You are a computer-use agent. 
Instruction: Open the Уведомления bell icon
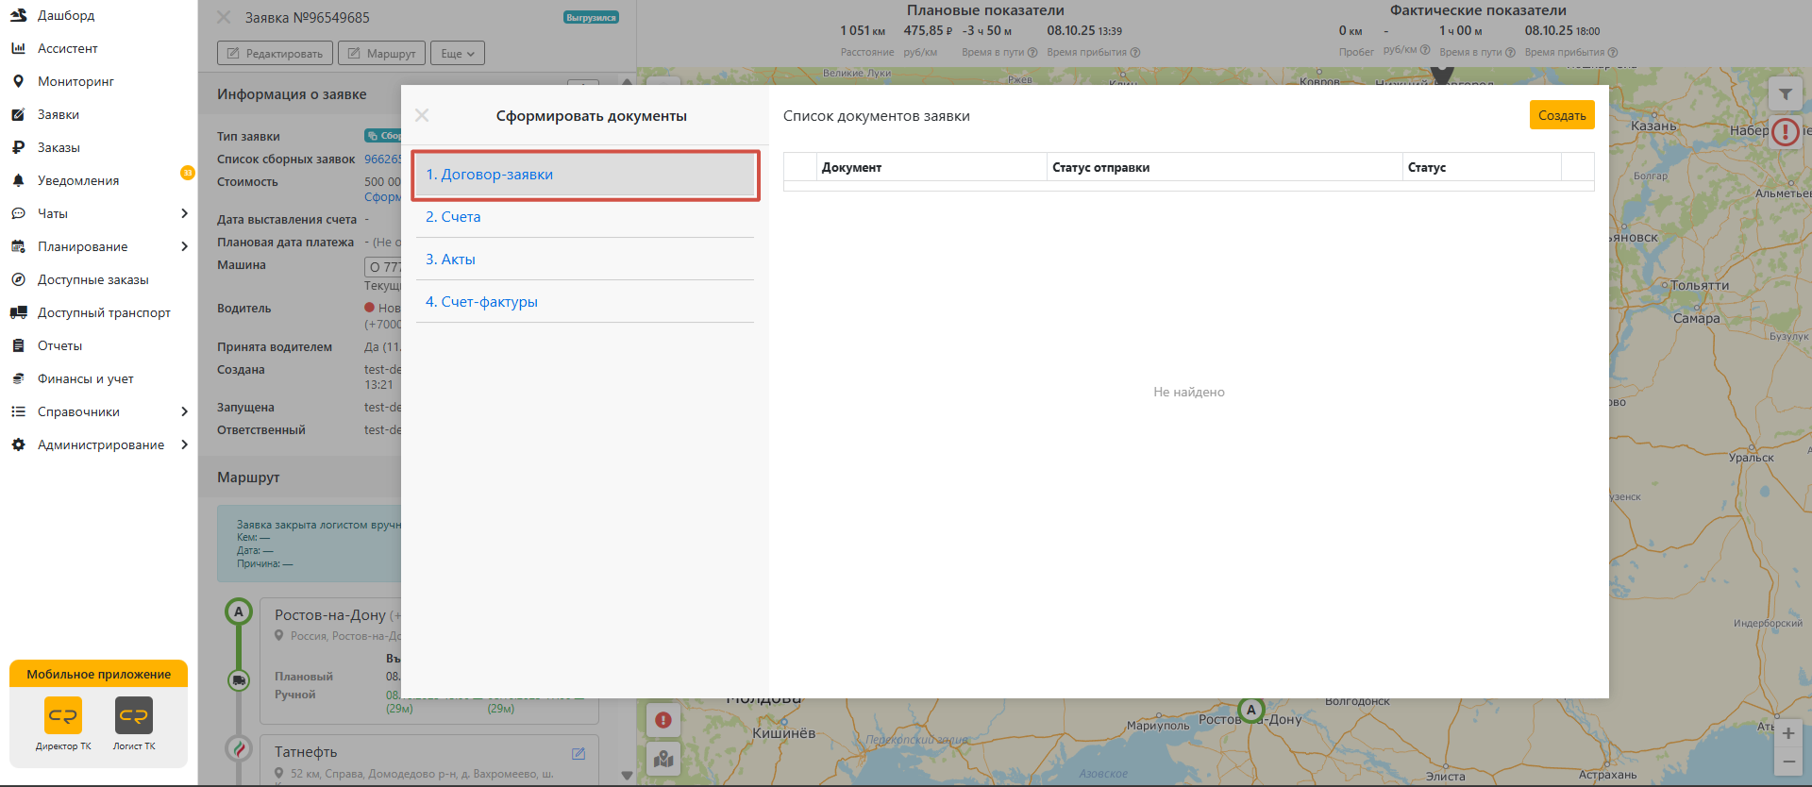[18, 180]
